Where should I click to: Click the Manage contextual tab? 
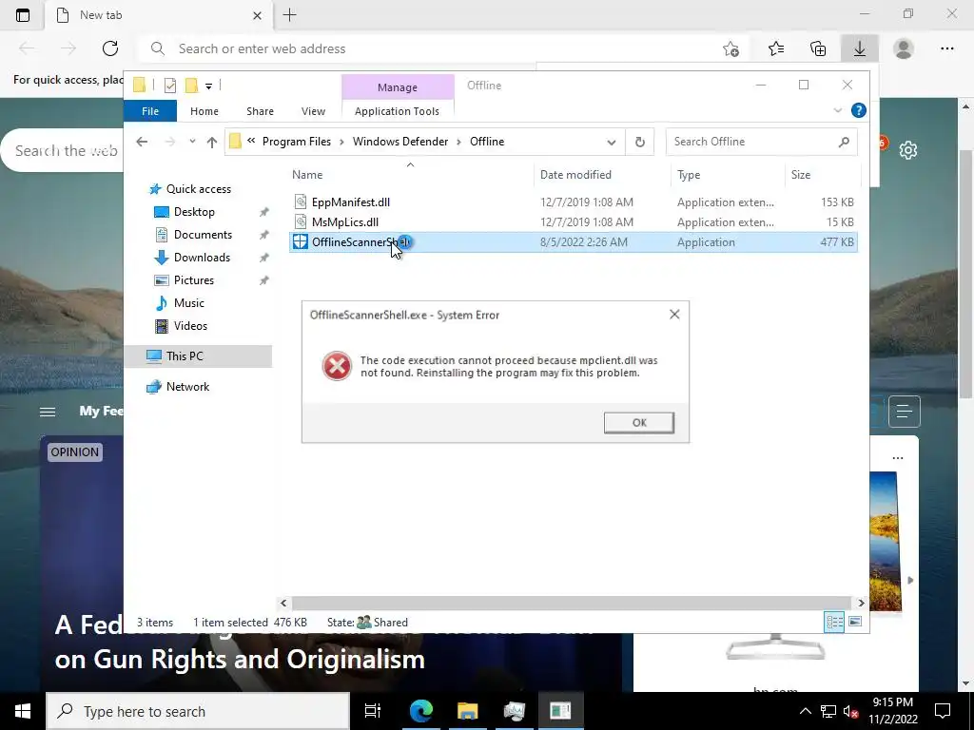(398, 87)
